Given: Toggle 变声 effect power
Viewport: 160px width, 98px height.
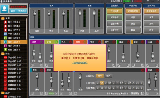Looking at the screenshot, I should coord(114,42).
